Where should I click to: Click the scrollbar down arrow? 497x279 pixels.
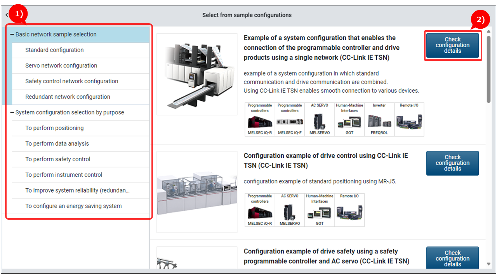click(488, 264)
